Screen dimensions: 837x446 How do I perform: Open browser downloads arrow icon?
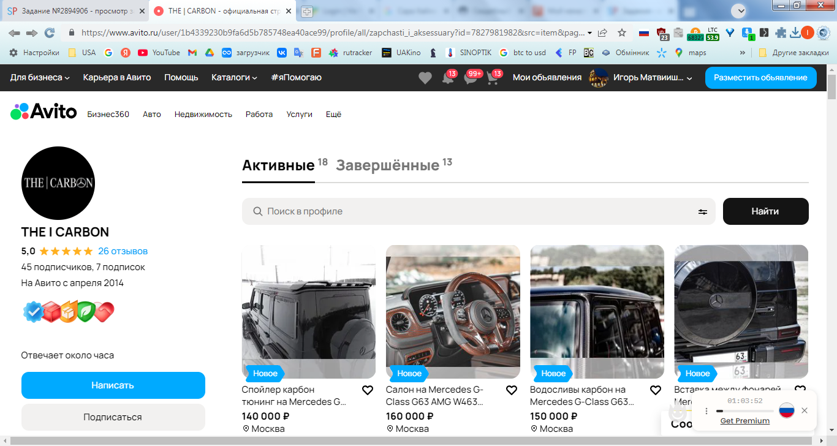(795, 32)
